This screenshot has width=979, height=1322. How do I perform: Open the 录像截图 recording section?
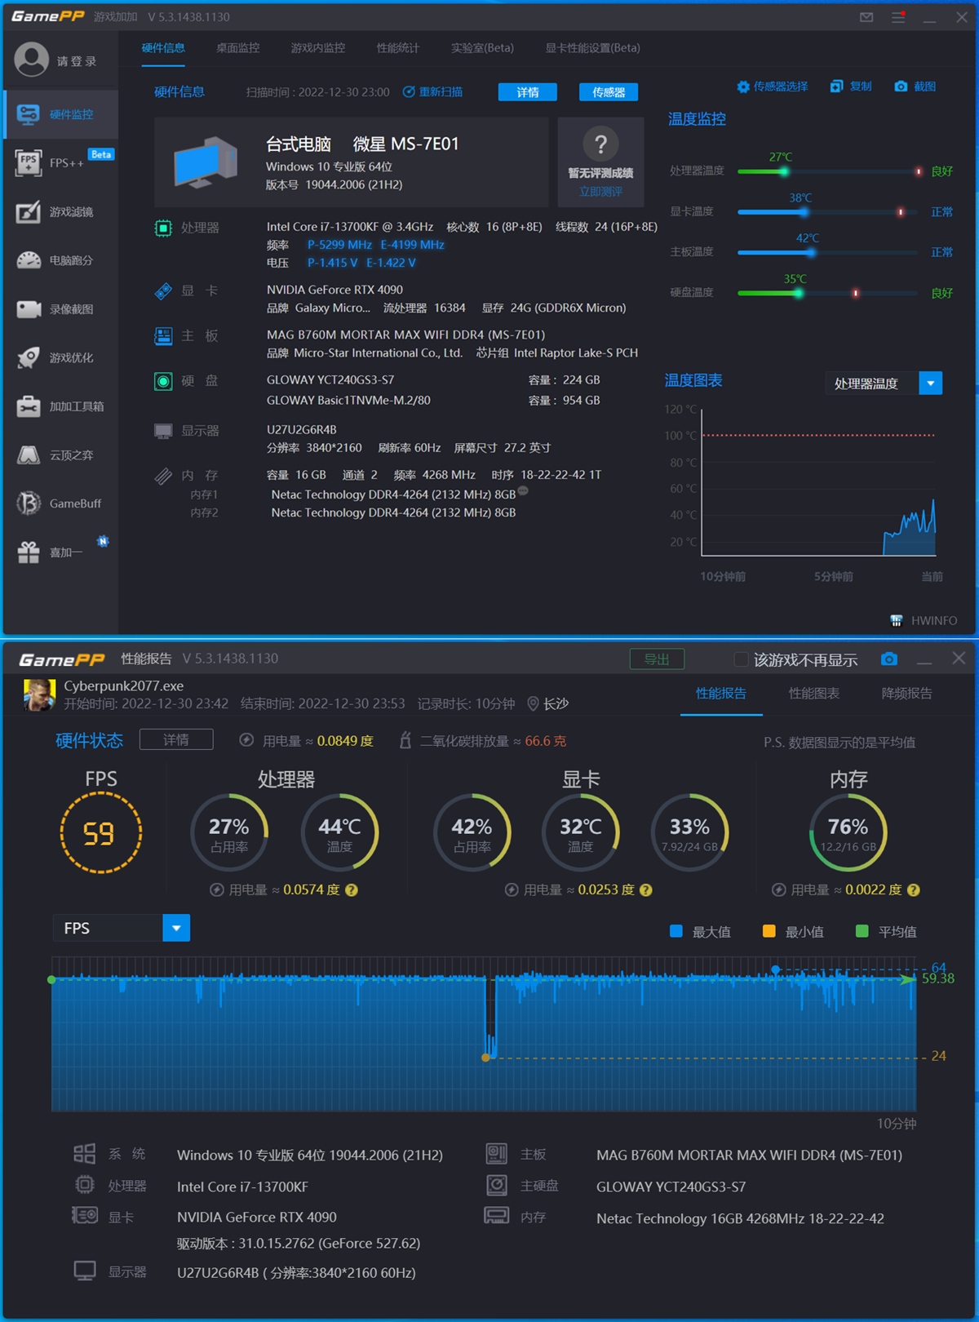point(61,309)
